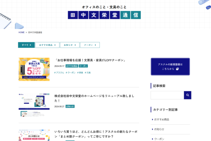The height and width of the screenshot is (141, 211).
Task: Focus the 記事検索 text field
Action: tap(167, 95)
